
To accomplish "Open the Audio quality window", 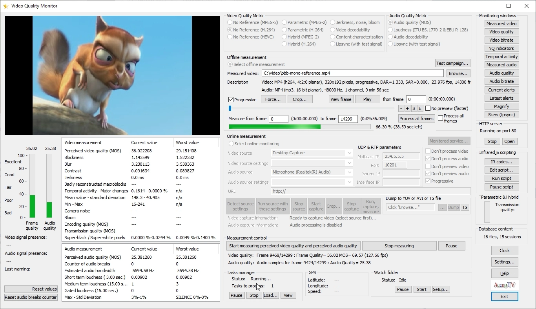I will click(x=501, y=73).
